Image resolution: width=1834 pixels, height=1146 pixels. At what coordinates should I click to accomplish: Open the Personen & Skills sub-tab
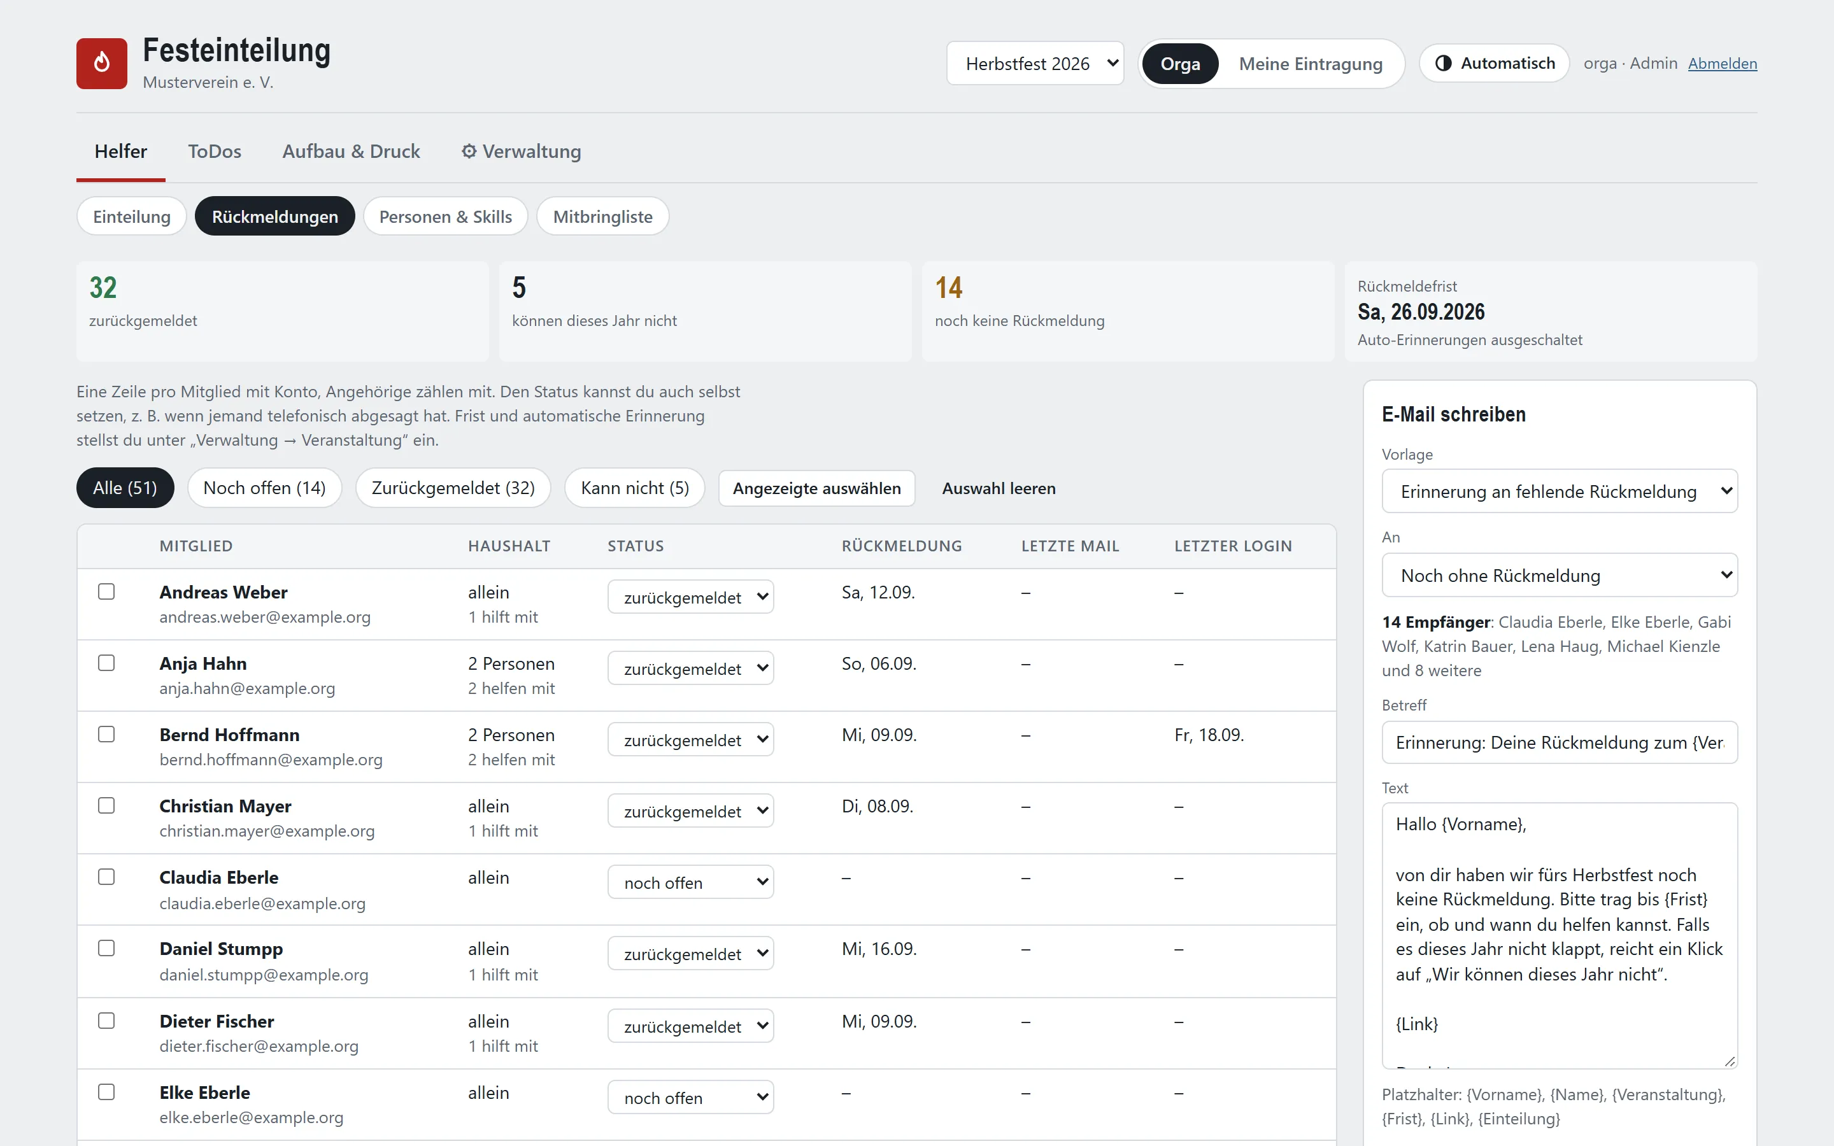pyautogui.click(x=446, y=216)
